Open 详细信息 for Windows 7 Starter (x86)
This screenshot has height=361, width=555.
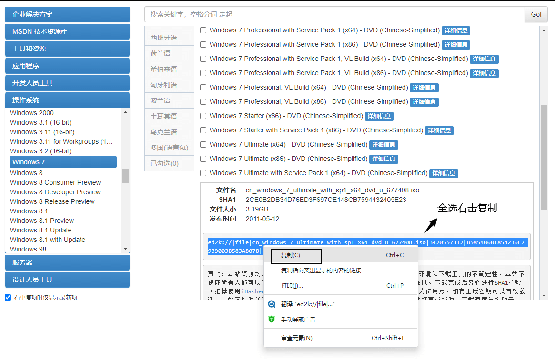pyautogui.click(x=379, y=116)
